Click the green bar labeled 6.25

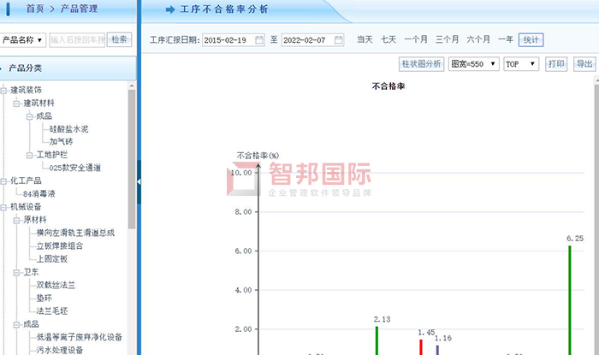(x=570, y=300)
